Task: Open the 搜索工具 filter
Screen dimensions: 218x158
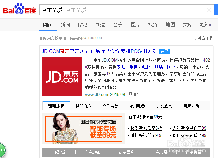Action: pos(203,38)
